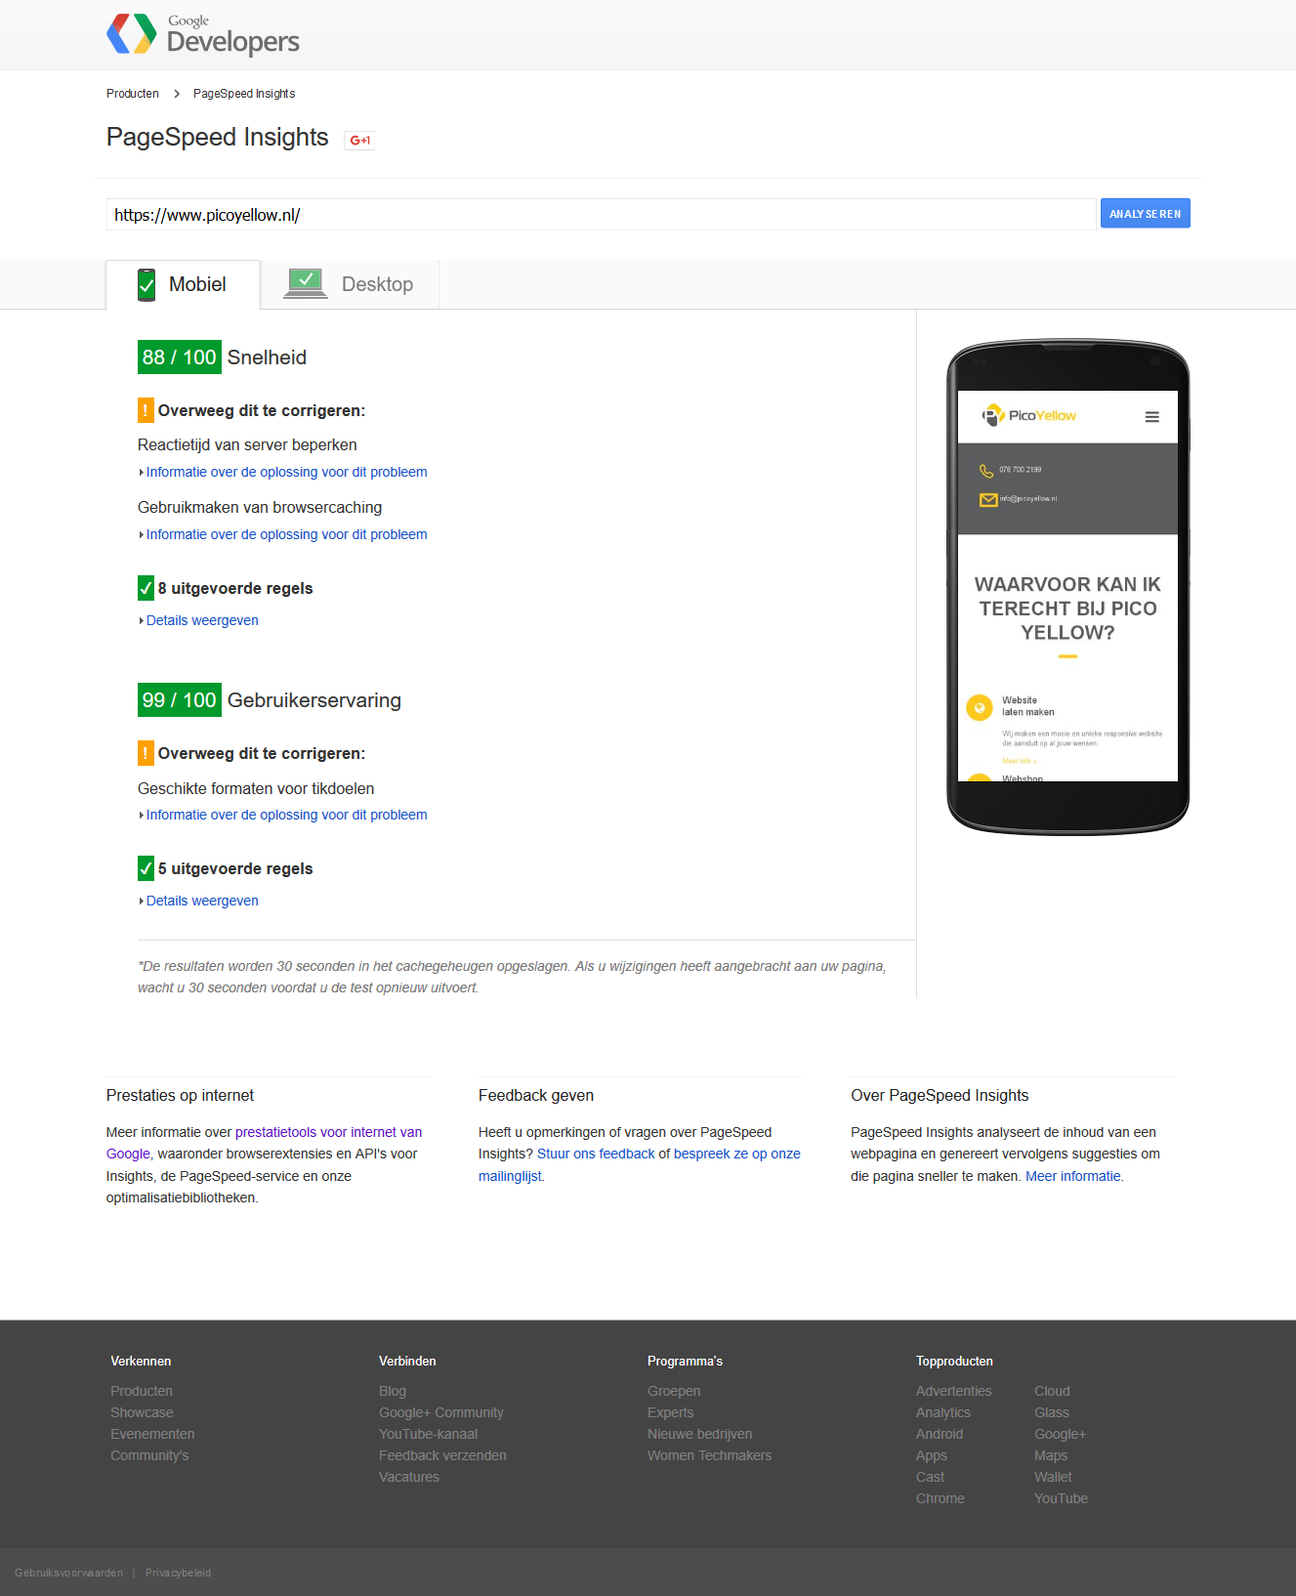Click Stuur ons feedback link
Viewport: 1296px width, 1596px height.
(x=596, y=1154)
